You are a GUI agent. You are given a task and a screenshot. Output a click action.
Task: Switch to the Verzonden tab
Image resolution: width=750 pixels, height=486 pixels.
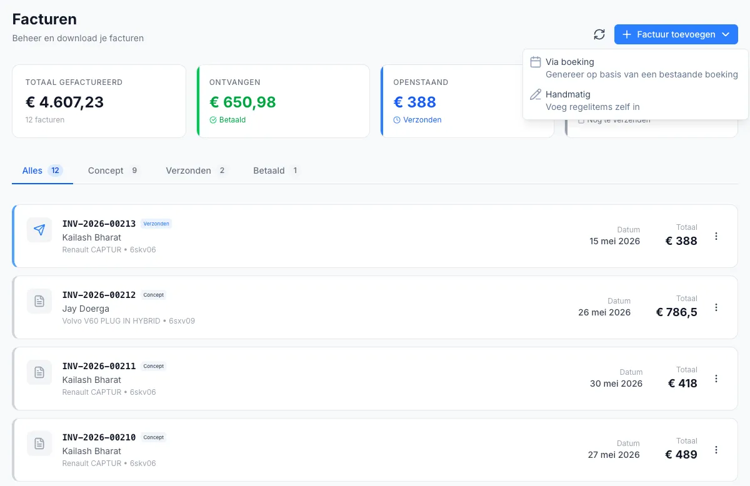pos(196,171)
